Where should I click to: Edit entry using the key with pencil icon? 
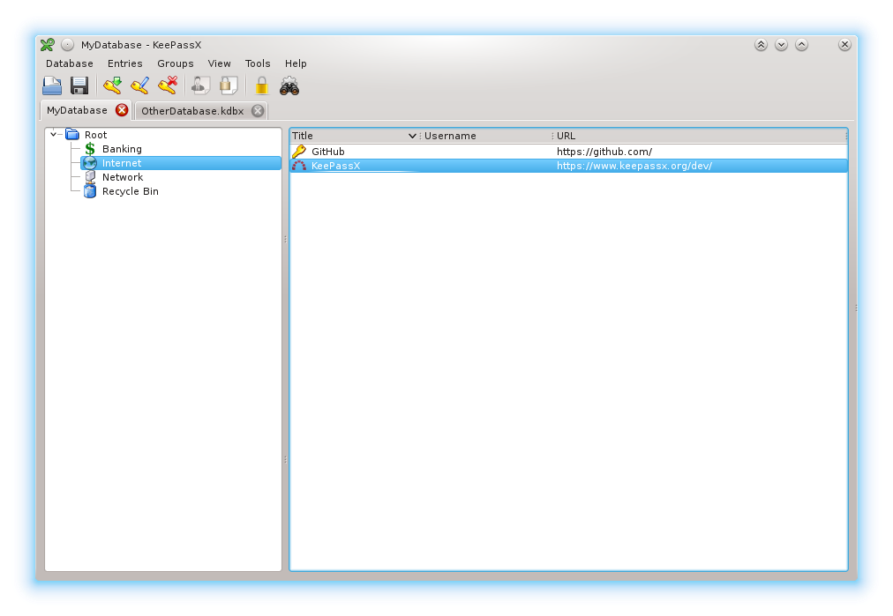point(139,85)
